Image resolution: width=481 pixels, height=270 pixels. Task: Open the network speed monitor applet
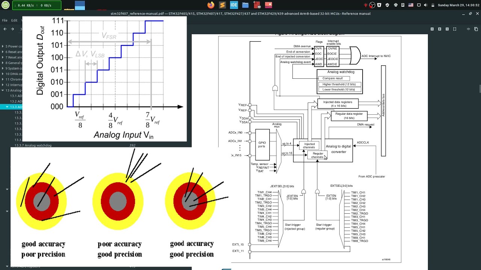click(x=37, y=5)
